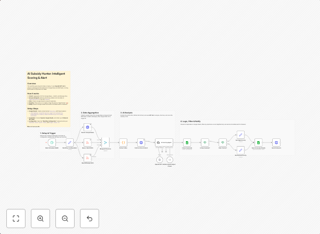Select the High Priority? IF node
The image size is (320, 234).
(223, 142)
